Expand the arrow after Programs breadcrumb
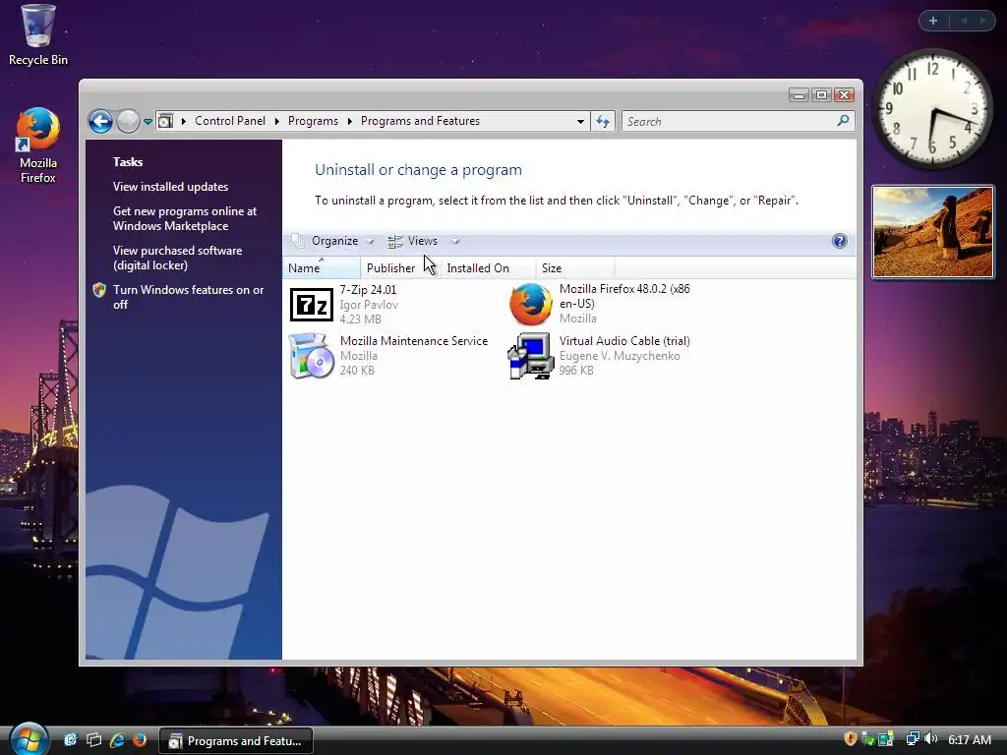Screen dimensions: 1007x755 [349, 121]
